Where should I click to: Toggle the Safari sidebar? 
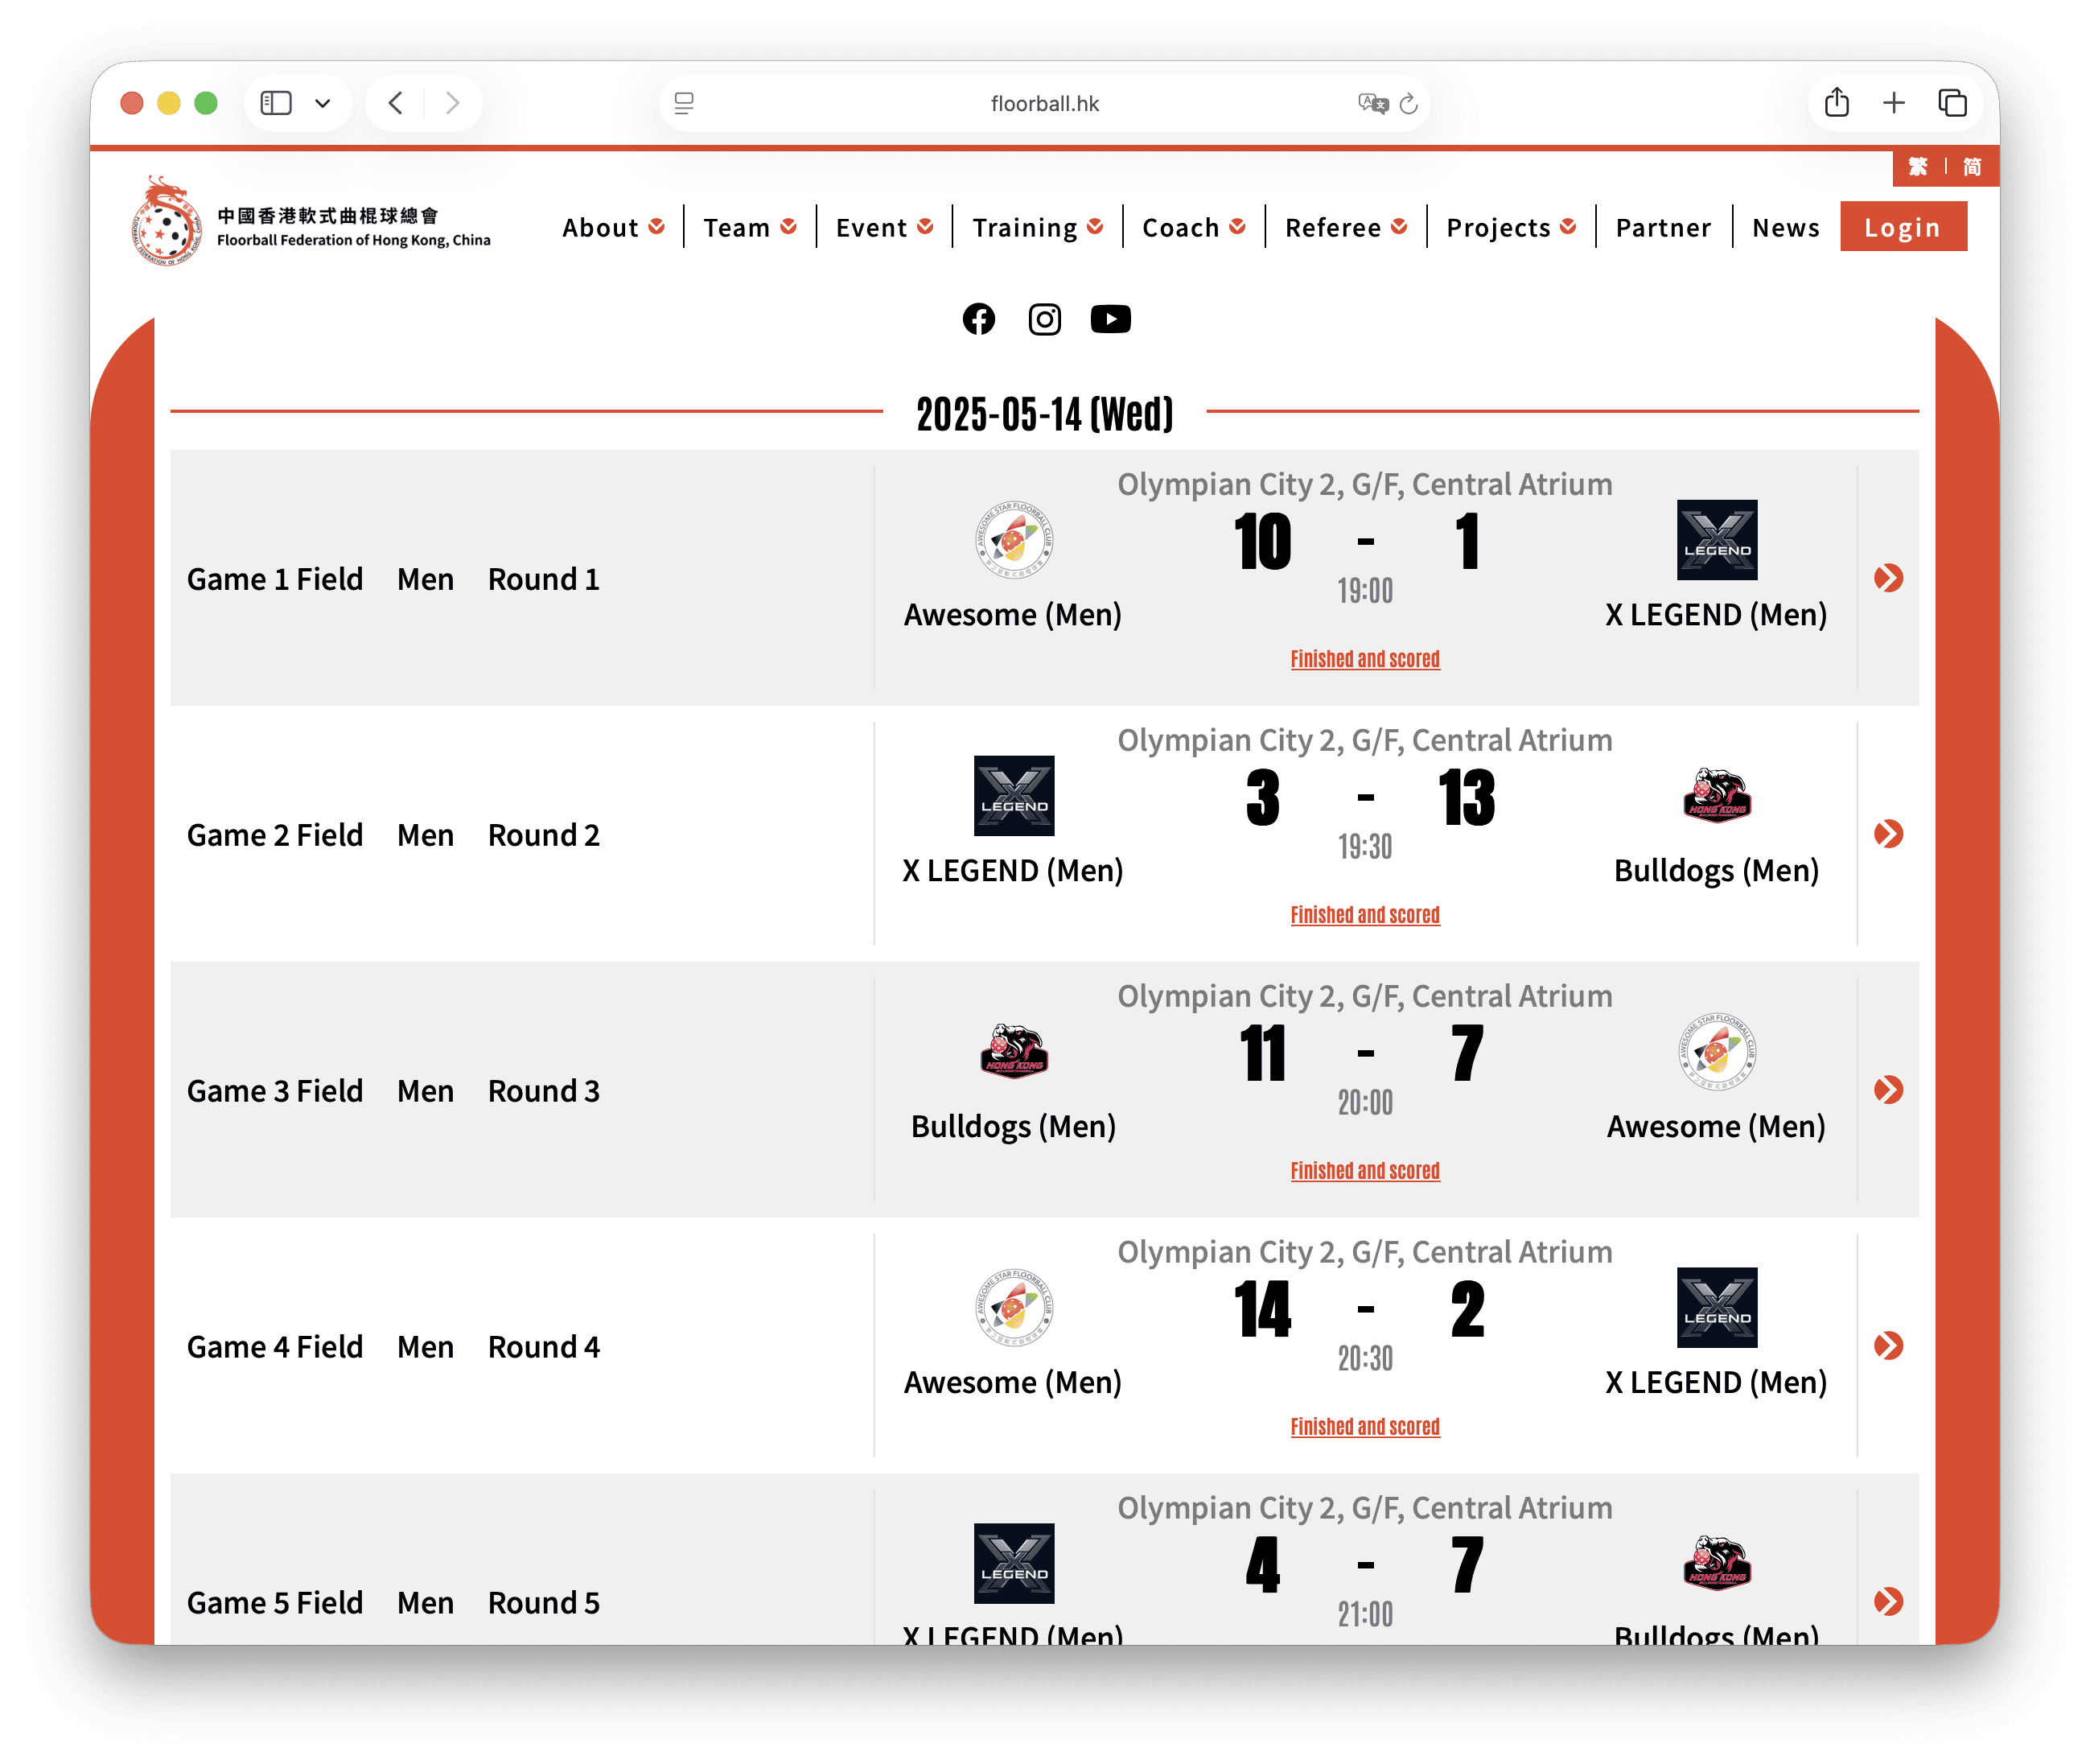pos(276,103)
